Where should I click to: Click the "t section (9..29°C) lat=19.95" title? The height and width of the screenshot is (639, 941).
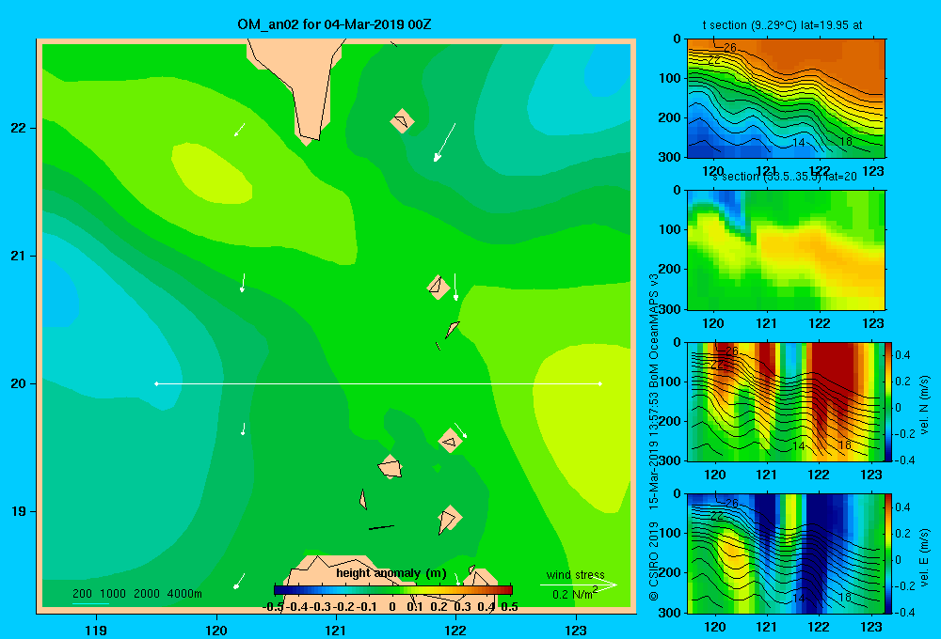783,25
